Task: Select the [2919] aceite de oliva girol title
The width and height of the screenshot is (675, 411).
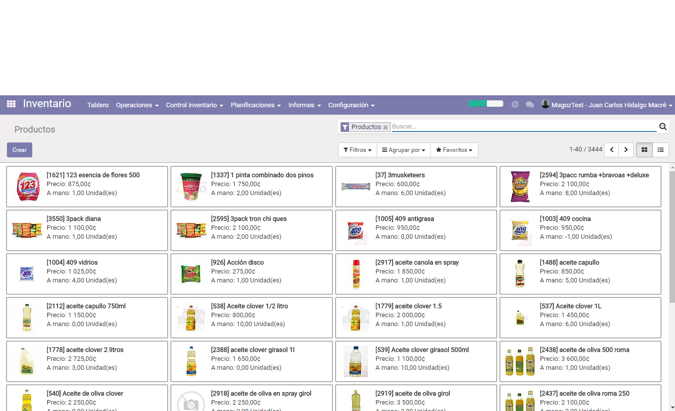Action: point(413,394)
